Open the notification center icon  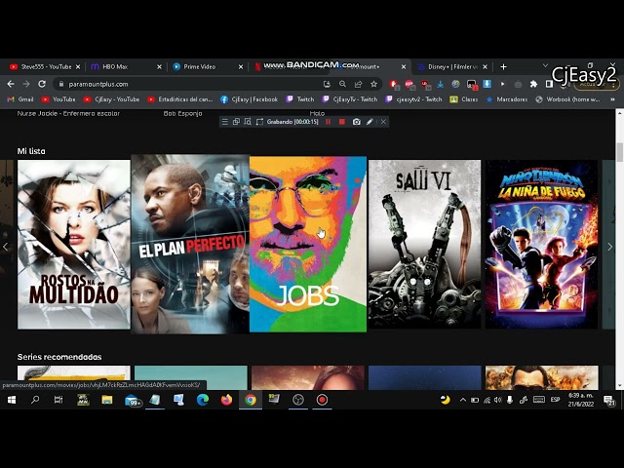(x=608, y=400)
